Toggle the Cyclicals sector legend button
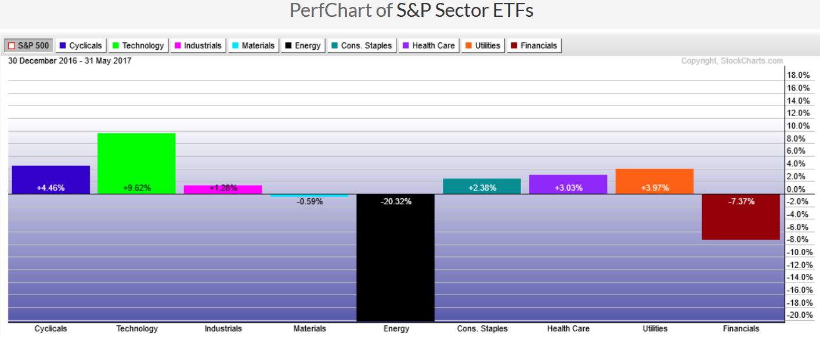 [81, 46]
